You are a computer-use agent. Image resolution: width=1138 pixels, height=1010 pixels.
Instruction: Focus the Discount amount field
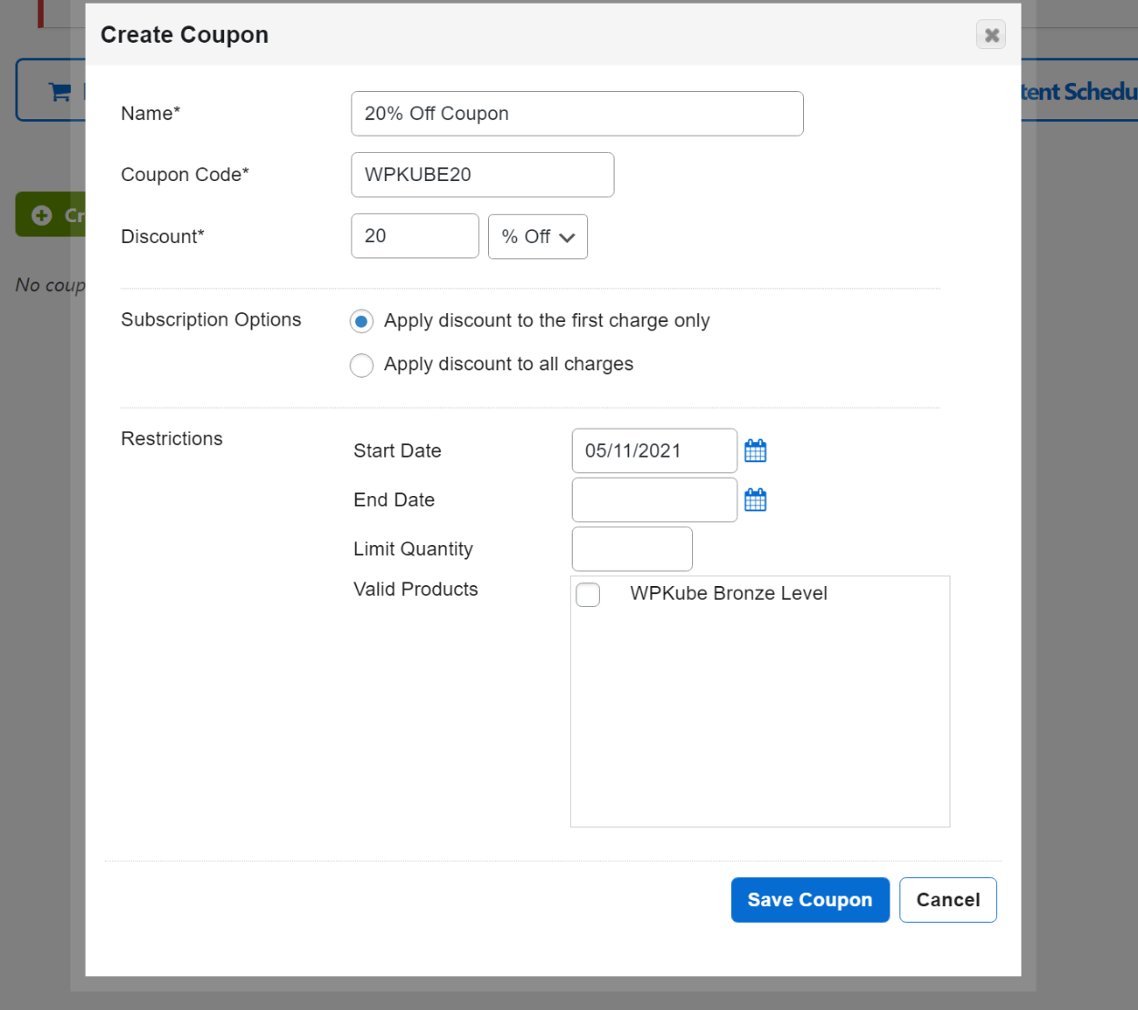tap(415, 236)
